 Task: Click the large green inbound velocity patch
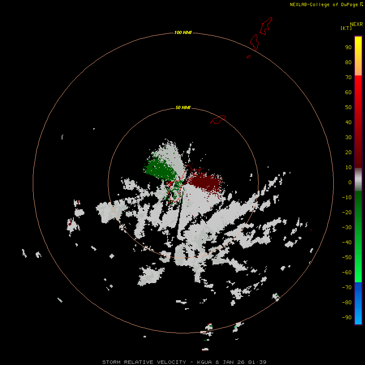pos(161,169)
